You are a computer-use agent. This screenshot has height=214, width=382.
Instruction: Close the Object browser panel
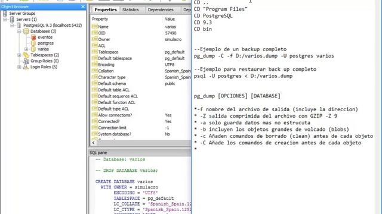83,7
